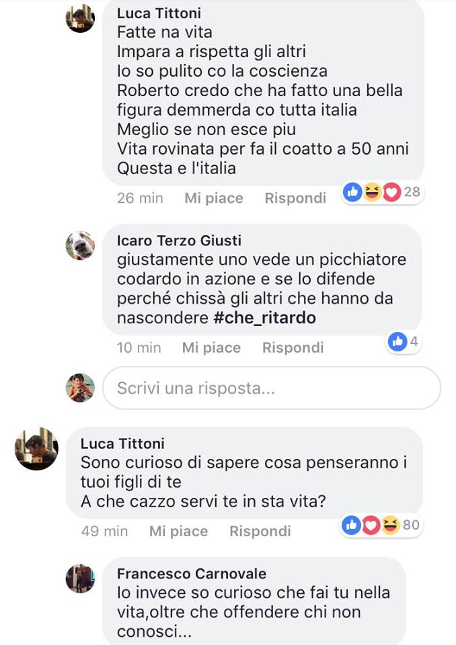Click the laughing emoji on the 28-reaction comment
Image resolution: width=456 pixels, height=645 pixels.
(373, 192)
